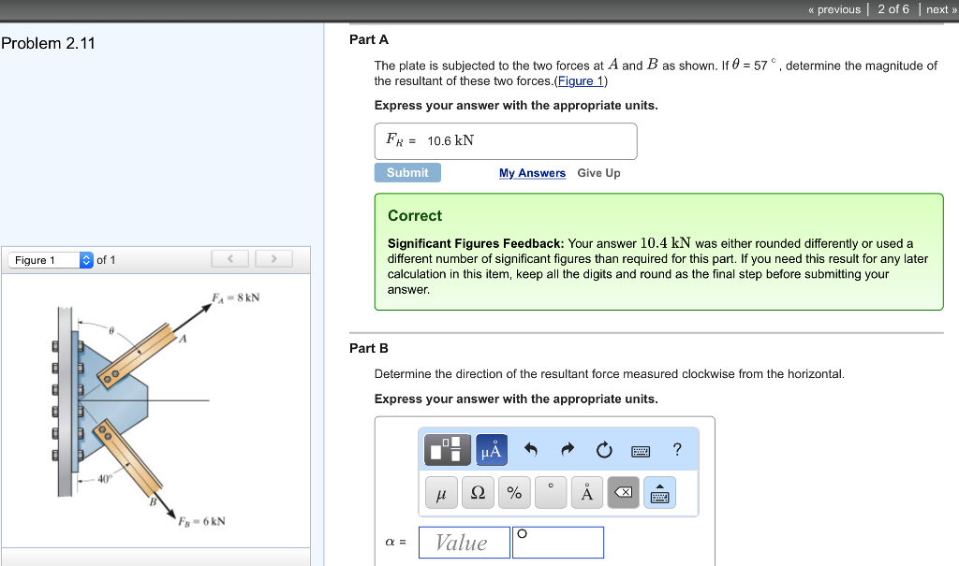Open the Figure 1 selector dropdown
The width and height of the screenshot is (959, 566).
(51, 260)
